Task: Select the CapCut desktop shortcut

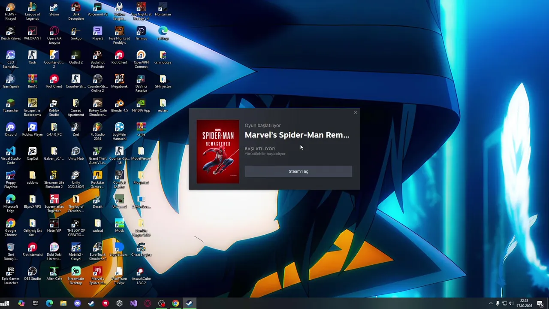Action: tap(33, 154)
